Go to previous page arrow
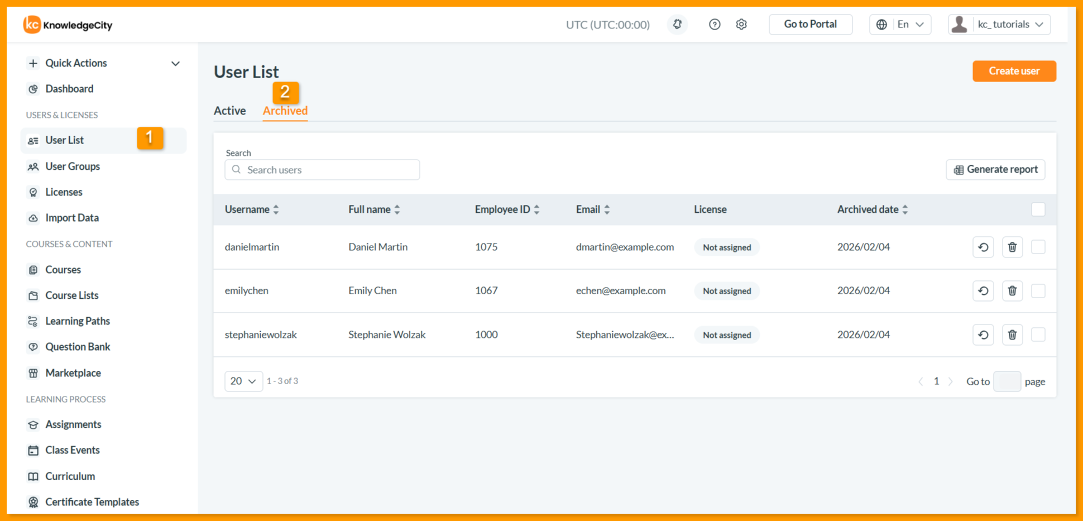1083x521 pixels. 921,381
